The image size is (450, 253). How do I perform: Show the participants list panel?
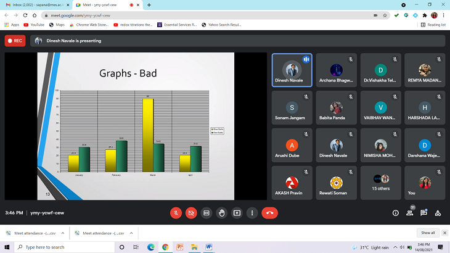coord(409,213)
